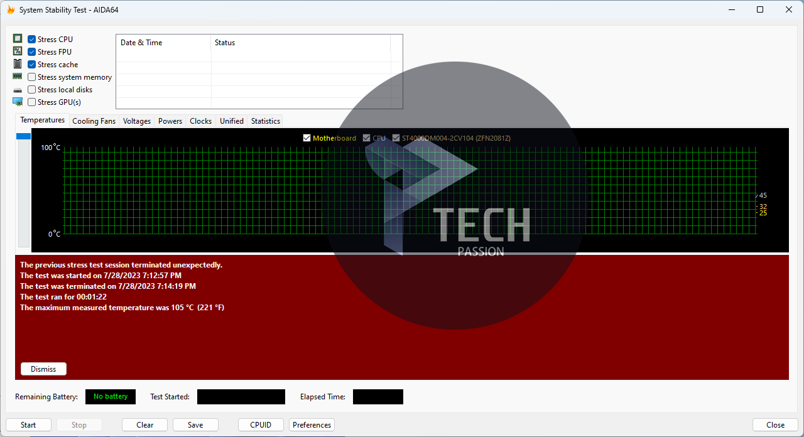Dismiss the unexpected termination warning
Screen dimensions: 804x437
[43, 369]
